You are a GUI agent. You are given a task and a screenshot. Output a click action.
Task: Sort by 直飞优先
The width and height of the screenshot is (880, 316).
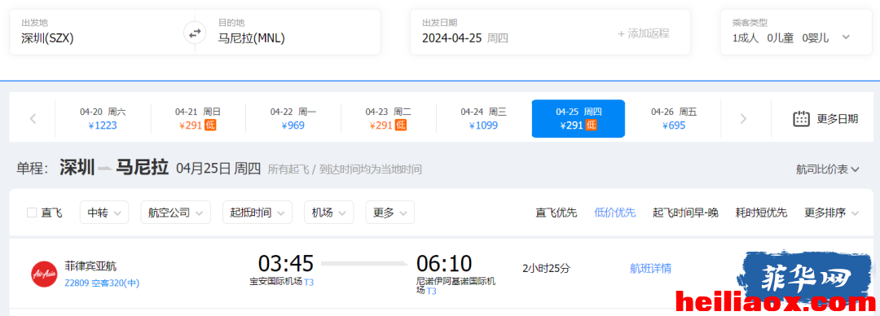pos(557,213)
